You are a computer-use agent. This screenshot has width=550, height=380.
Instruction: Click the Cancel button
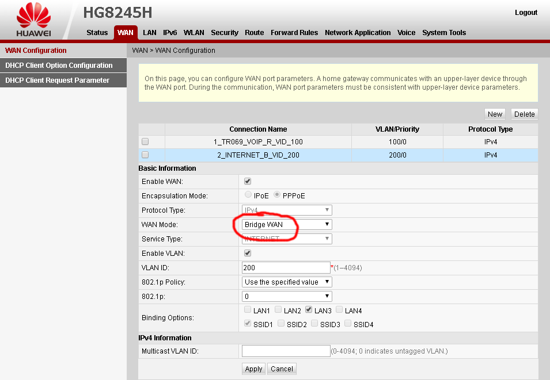click(x=282, y=369)
